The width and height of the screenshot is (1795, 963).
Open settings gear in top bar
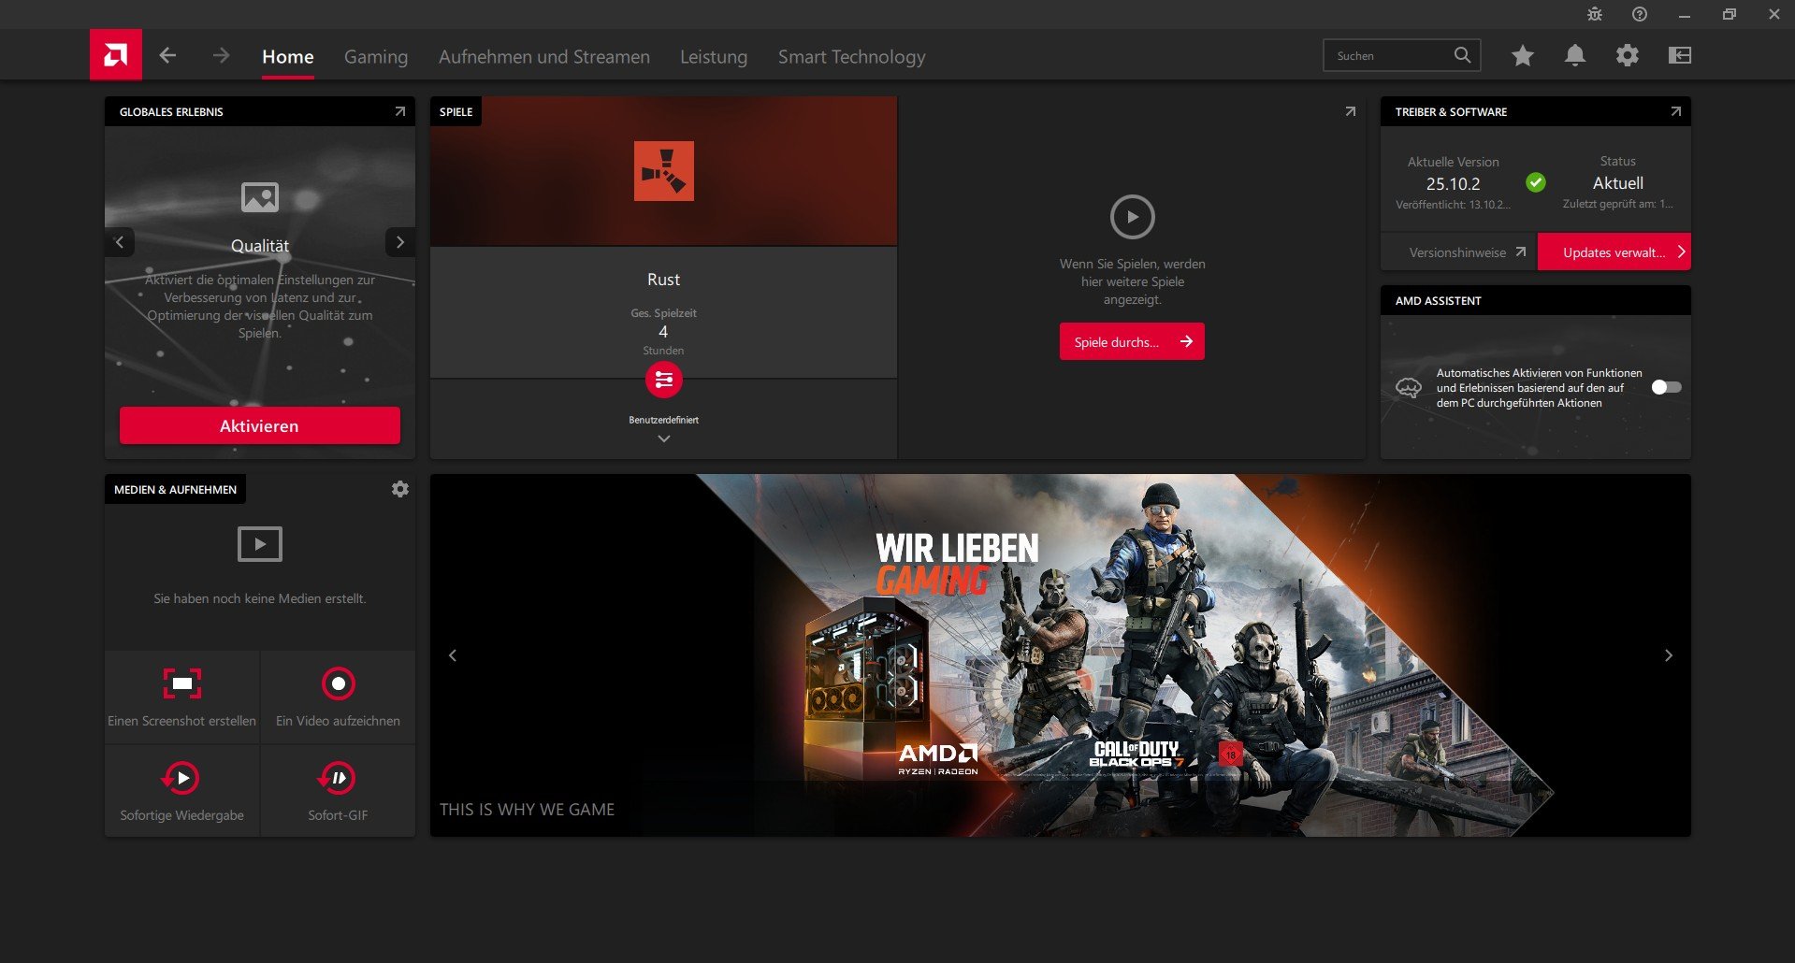(x=1628, y=56)
